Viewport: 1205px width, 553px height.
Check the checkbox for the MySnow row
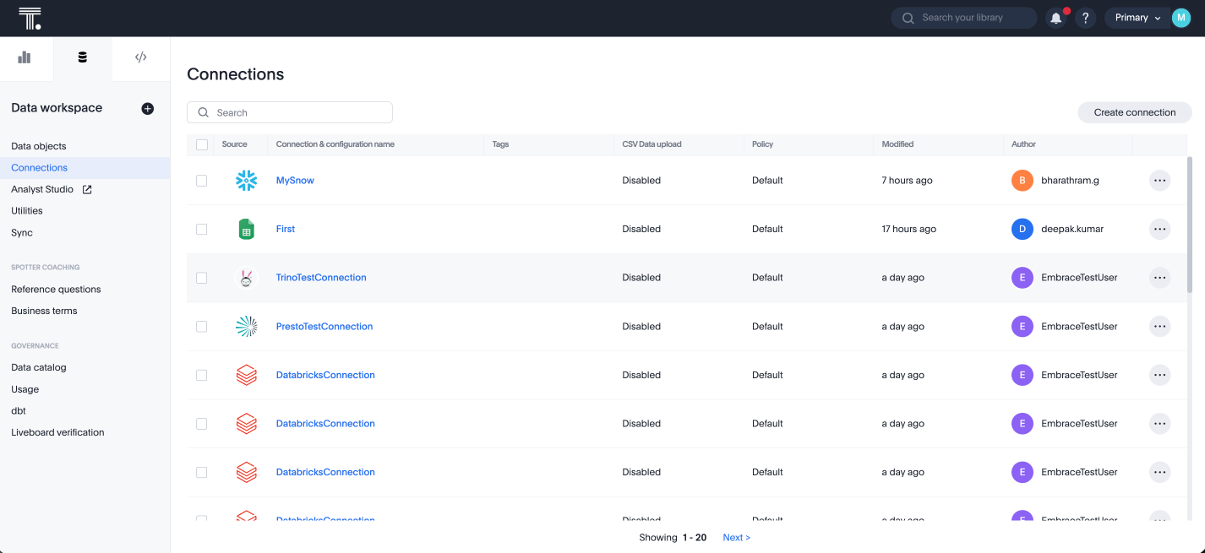pyautogui.click(x=201, y=180)
